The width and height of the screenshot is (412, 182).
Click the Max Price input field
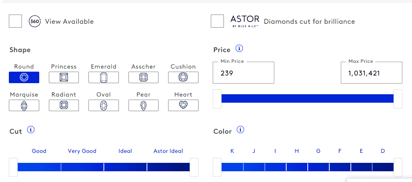coord(372,72)
